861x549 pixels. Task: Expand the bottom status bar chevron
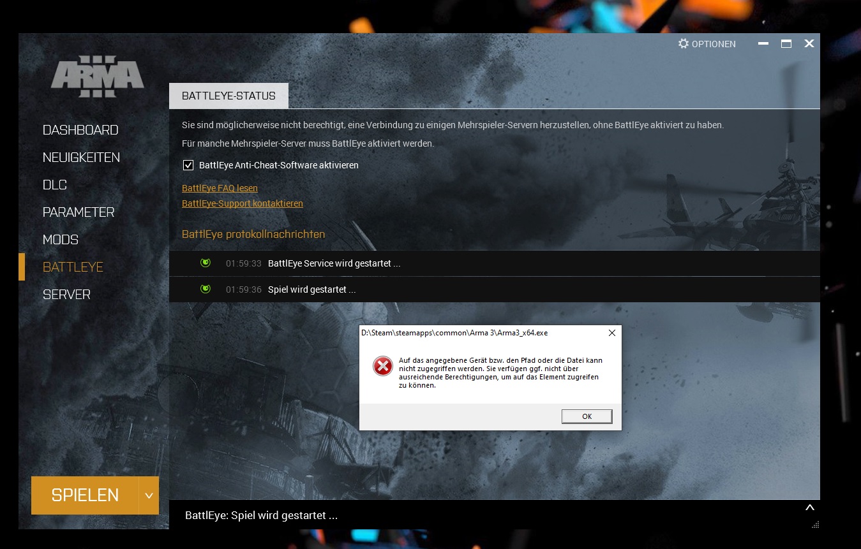pyautogui.click(x=809, y=508)
